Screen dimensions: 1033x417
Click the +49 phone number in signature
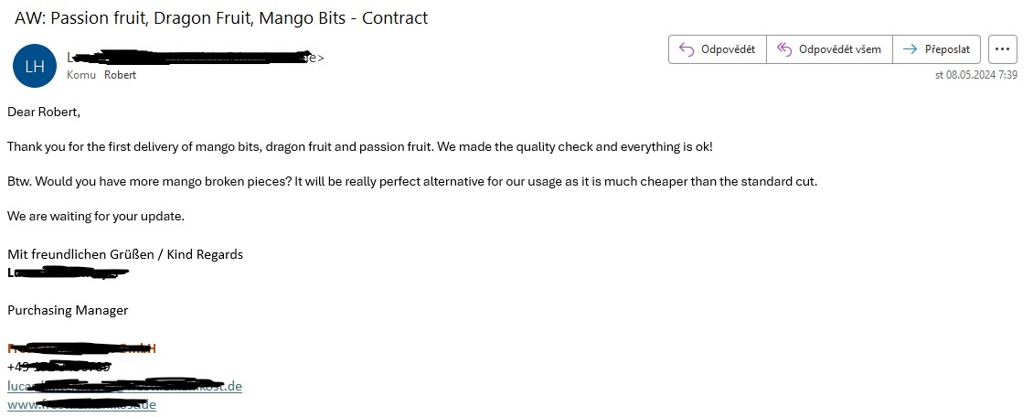(59, 367)
